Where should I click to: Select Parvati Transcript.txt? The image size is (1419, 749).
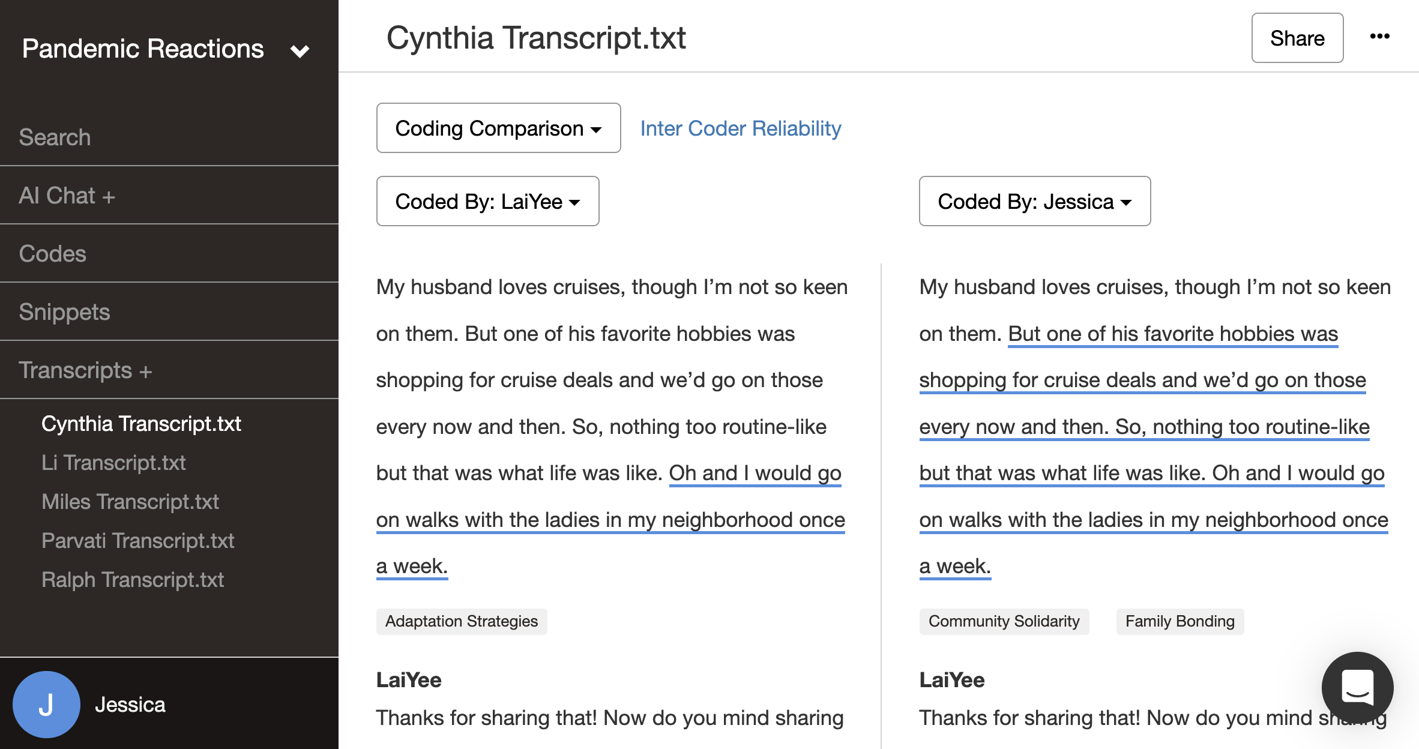point(137,540)
